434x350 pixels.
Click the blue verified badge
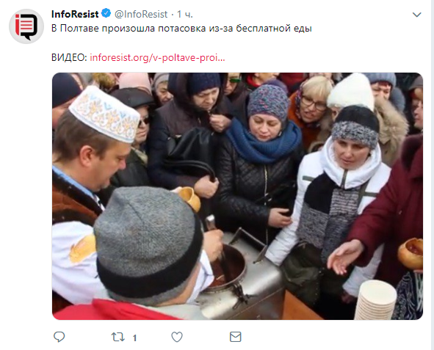pyautogui.click(x=106, y=13)
